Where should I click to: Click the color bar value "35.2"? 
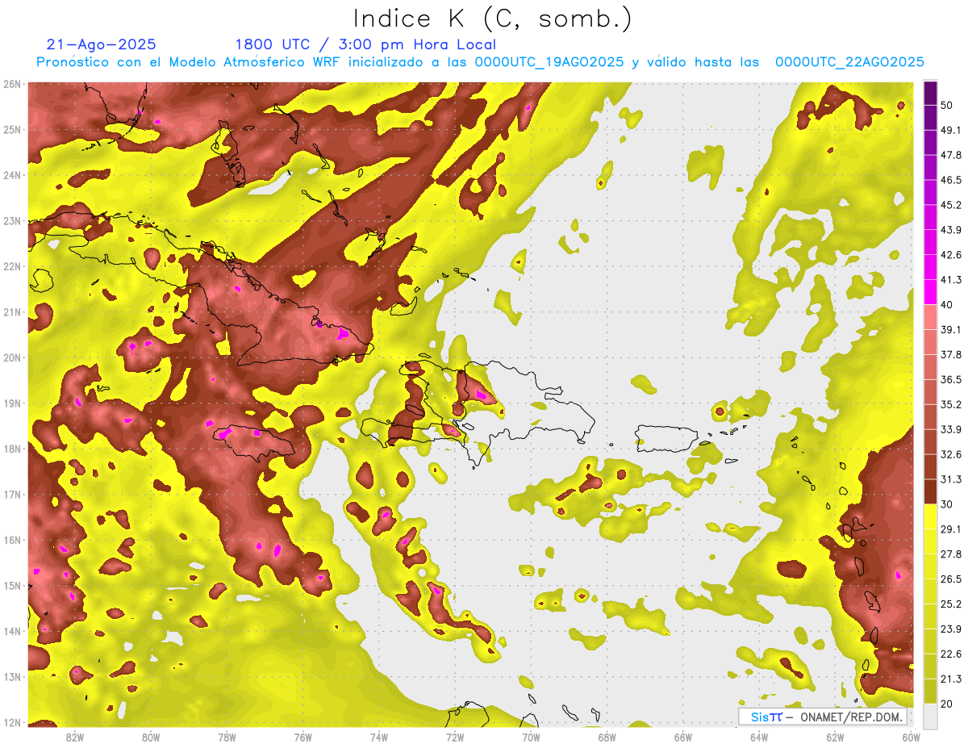click(951, 405)
